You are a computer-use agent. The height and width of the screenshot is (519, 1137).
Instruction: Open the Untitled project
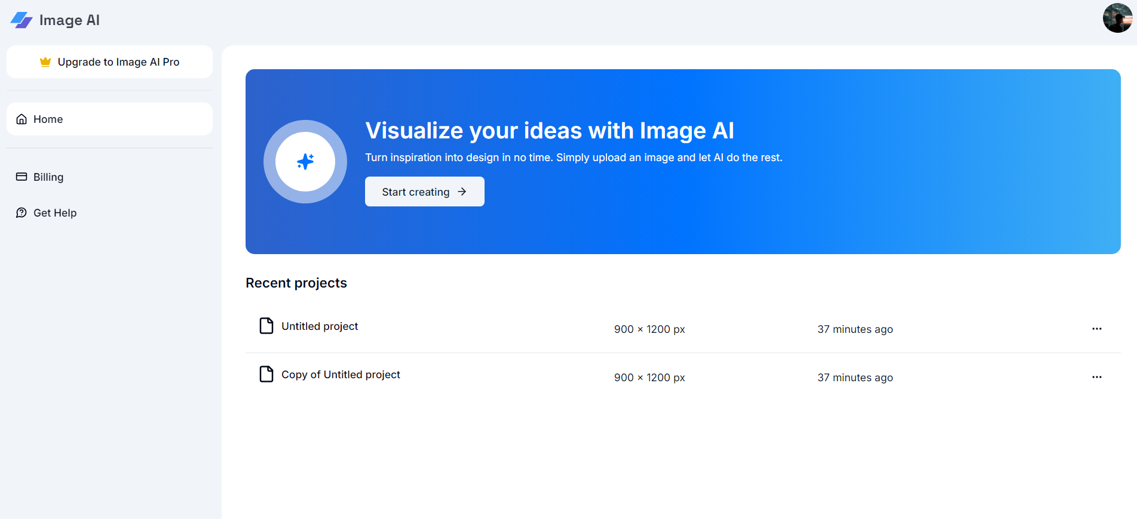click(320, 326)
